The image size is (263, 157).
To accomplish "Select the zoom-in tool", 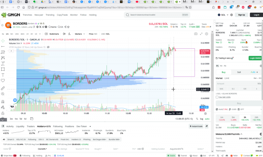I will point(3,94).
